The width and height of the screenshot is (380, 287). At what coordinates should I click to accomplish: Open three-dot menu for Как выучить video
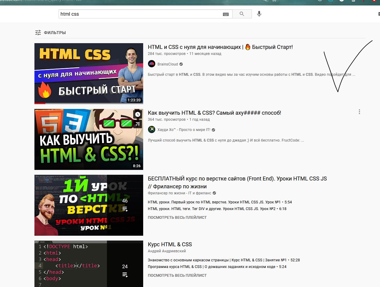(359, 112)
